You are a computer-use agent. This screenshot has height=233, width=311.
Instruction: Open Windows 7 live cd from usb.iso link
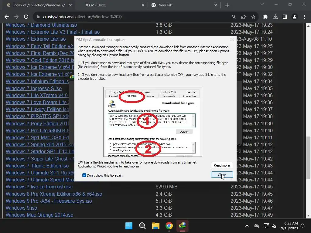point(39,187)
